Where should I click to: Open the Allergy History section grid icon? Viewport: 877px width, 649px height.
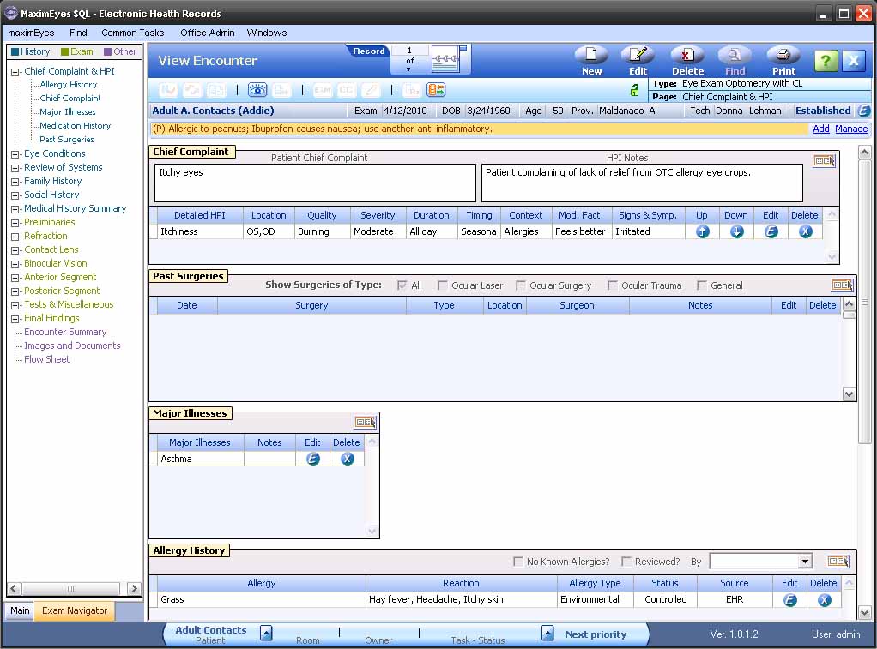tap(838, 561)
